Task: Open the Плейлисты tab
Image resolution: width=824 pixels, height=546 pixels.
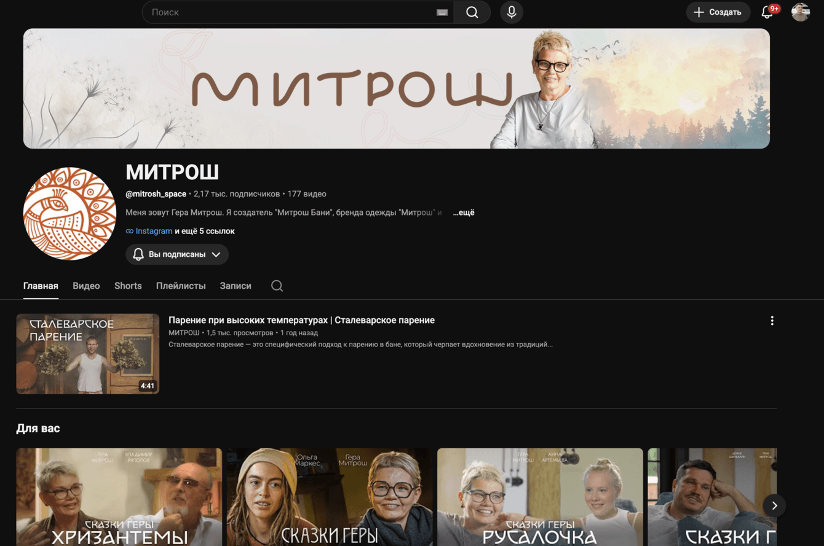Action: click(181, 286)
